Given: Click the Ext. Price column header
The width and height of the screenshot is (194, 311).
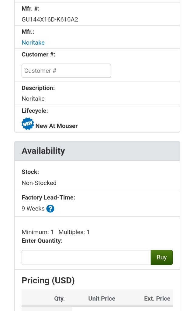Looking at the screenshot, I should [x=157, y=299].
